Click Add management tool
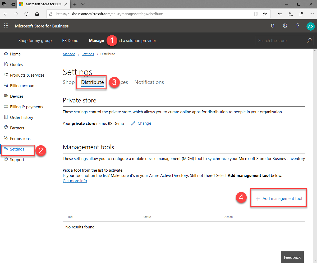The image size is (317, 263). (279, 199)
